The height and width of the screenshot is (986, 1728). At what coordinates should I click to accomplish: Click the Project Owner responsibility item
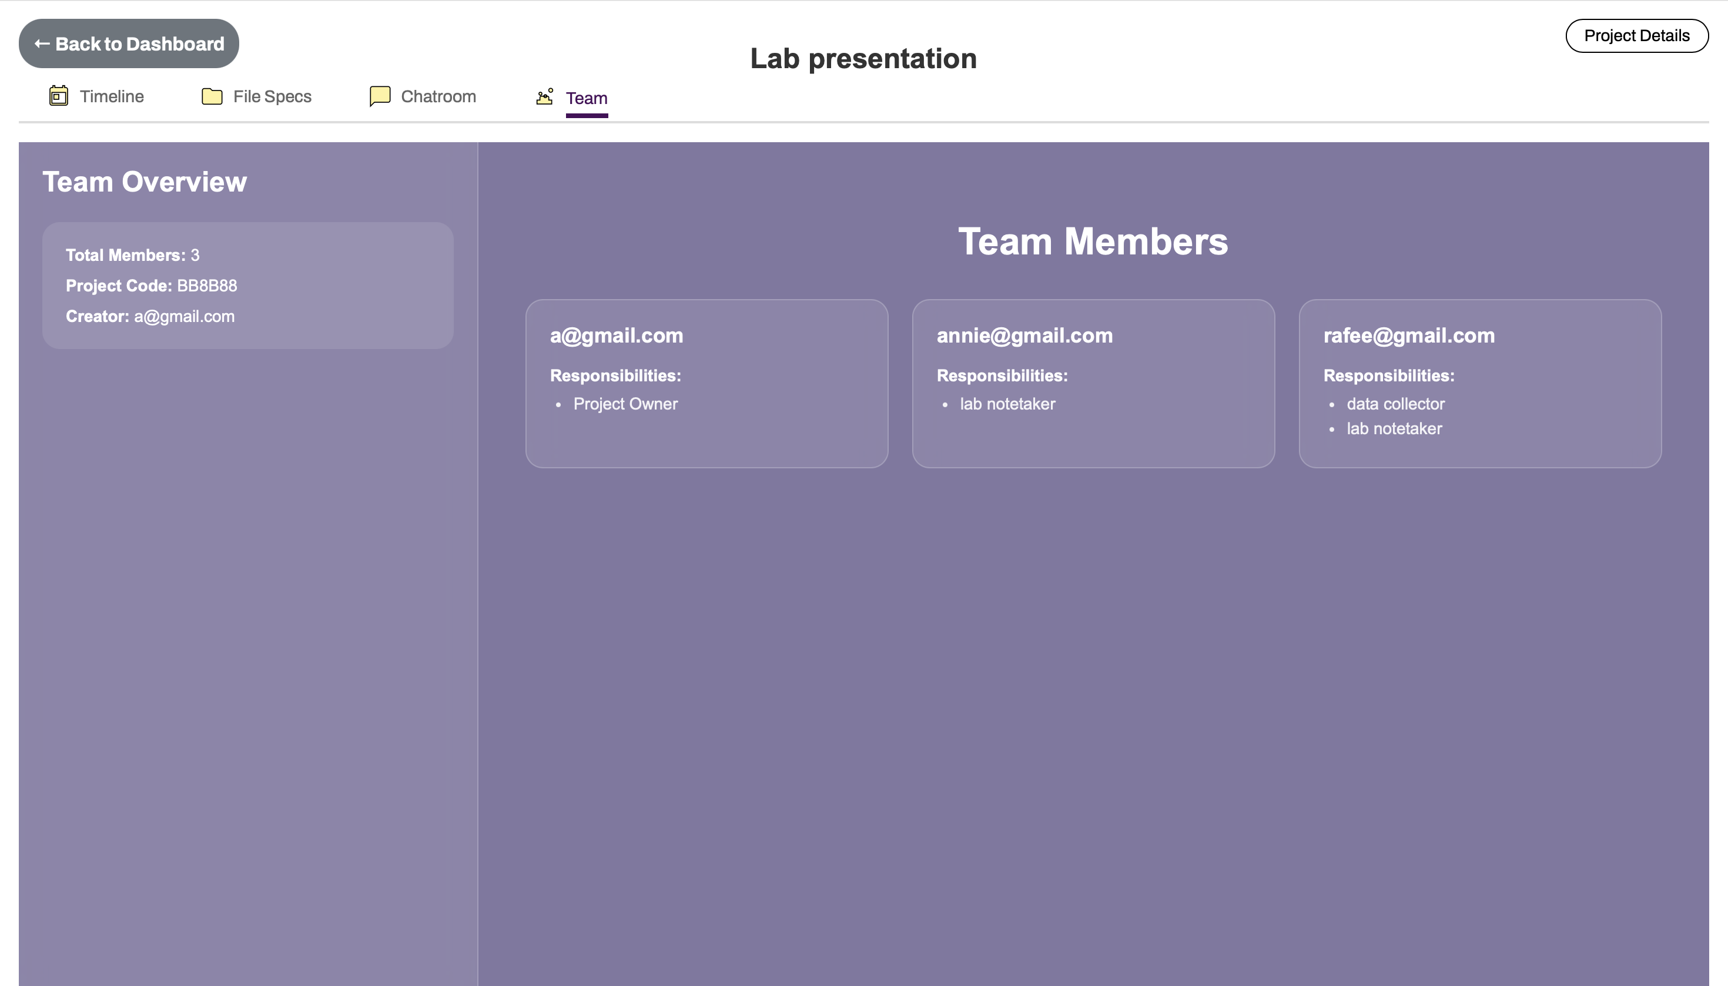click(625, 404)
